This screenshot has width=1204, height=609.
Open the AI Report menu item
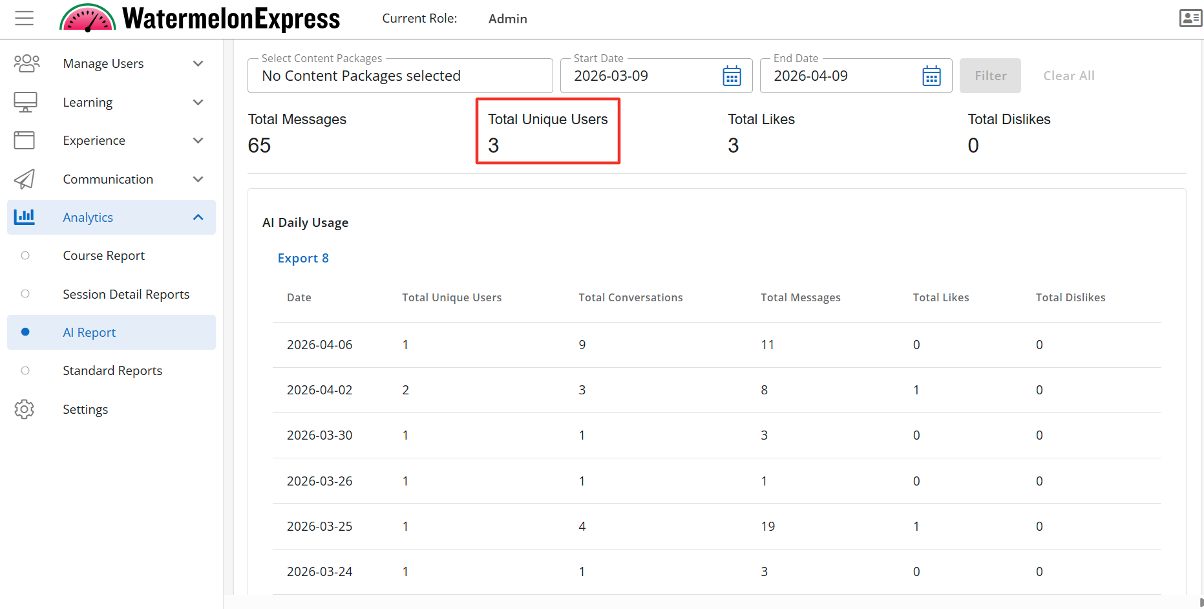89,332
